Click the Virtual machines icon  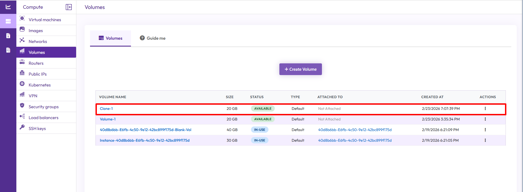coord(22,18)
